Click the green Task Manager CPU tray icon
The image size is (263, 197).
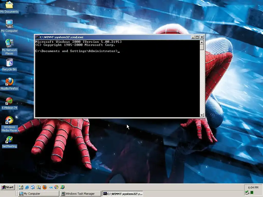click(x=252, y=193)
